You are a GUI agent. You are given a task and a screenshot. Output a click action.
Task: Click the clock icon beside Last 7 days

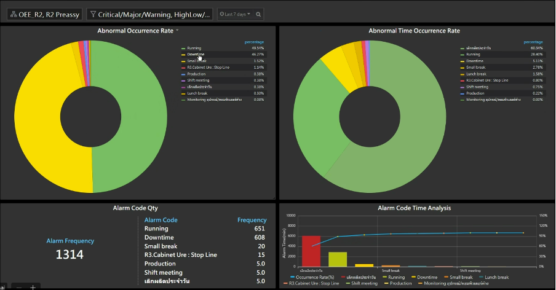coord(222,14)
